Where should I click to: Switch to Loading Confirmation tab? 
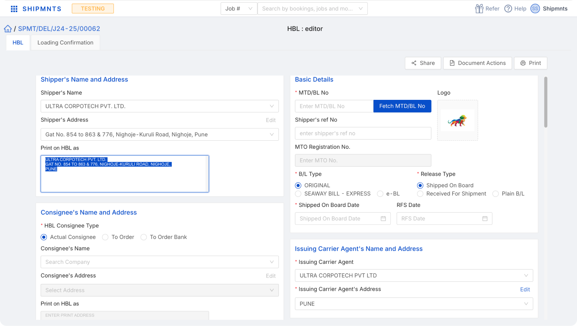[65, 43]
